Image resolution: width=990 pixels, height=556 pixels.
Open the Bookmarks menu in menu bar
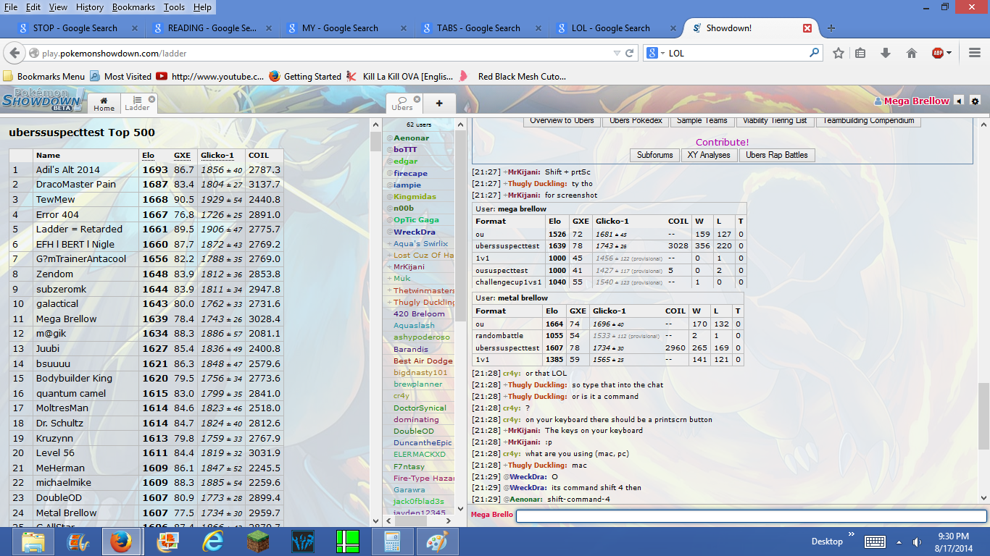pyautogui.click(x=133, y=7)
